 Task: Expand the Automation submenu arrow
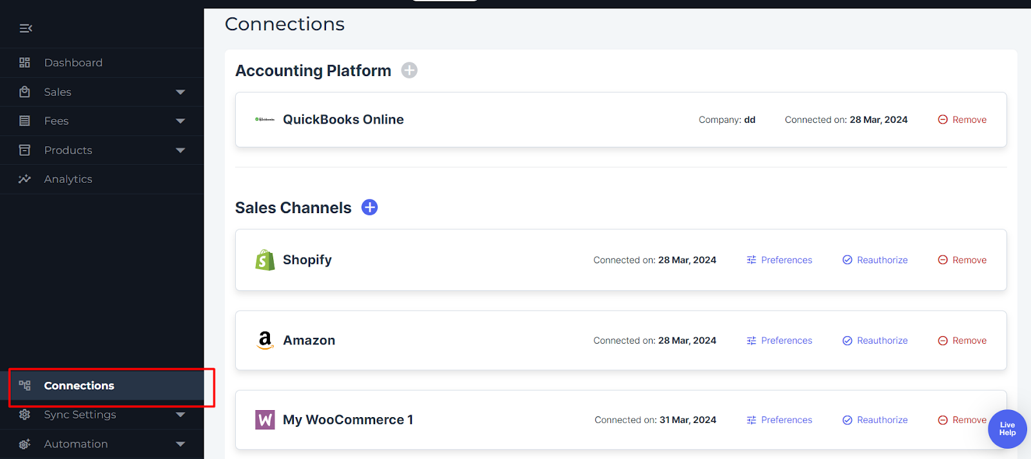click(x=180, y=444)
